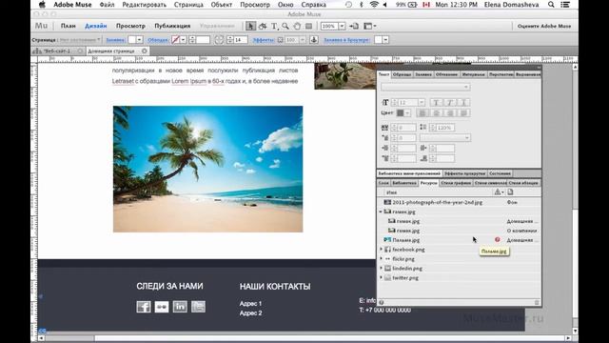Expand the flickr.png asset
Image resolution: width=609 pixels, height=343 pixels.
point(381,258)
